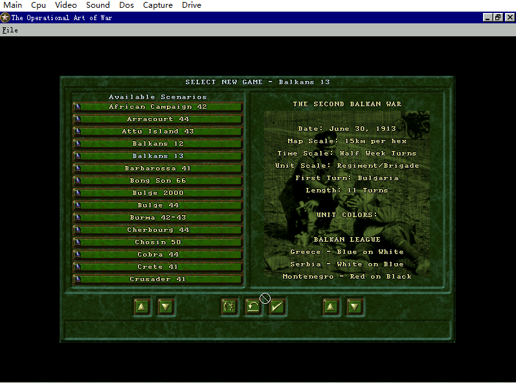The width and height of the screenshot is (516, 383).
Task: Click the two-soldiers icon button
Action: [x=229, y=307]
